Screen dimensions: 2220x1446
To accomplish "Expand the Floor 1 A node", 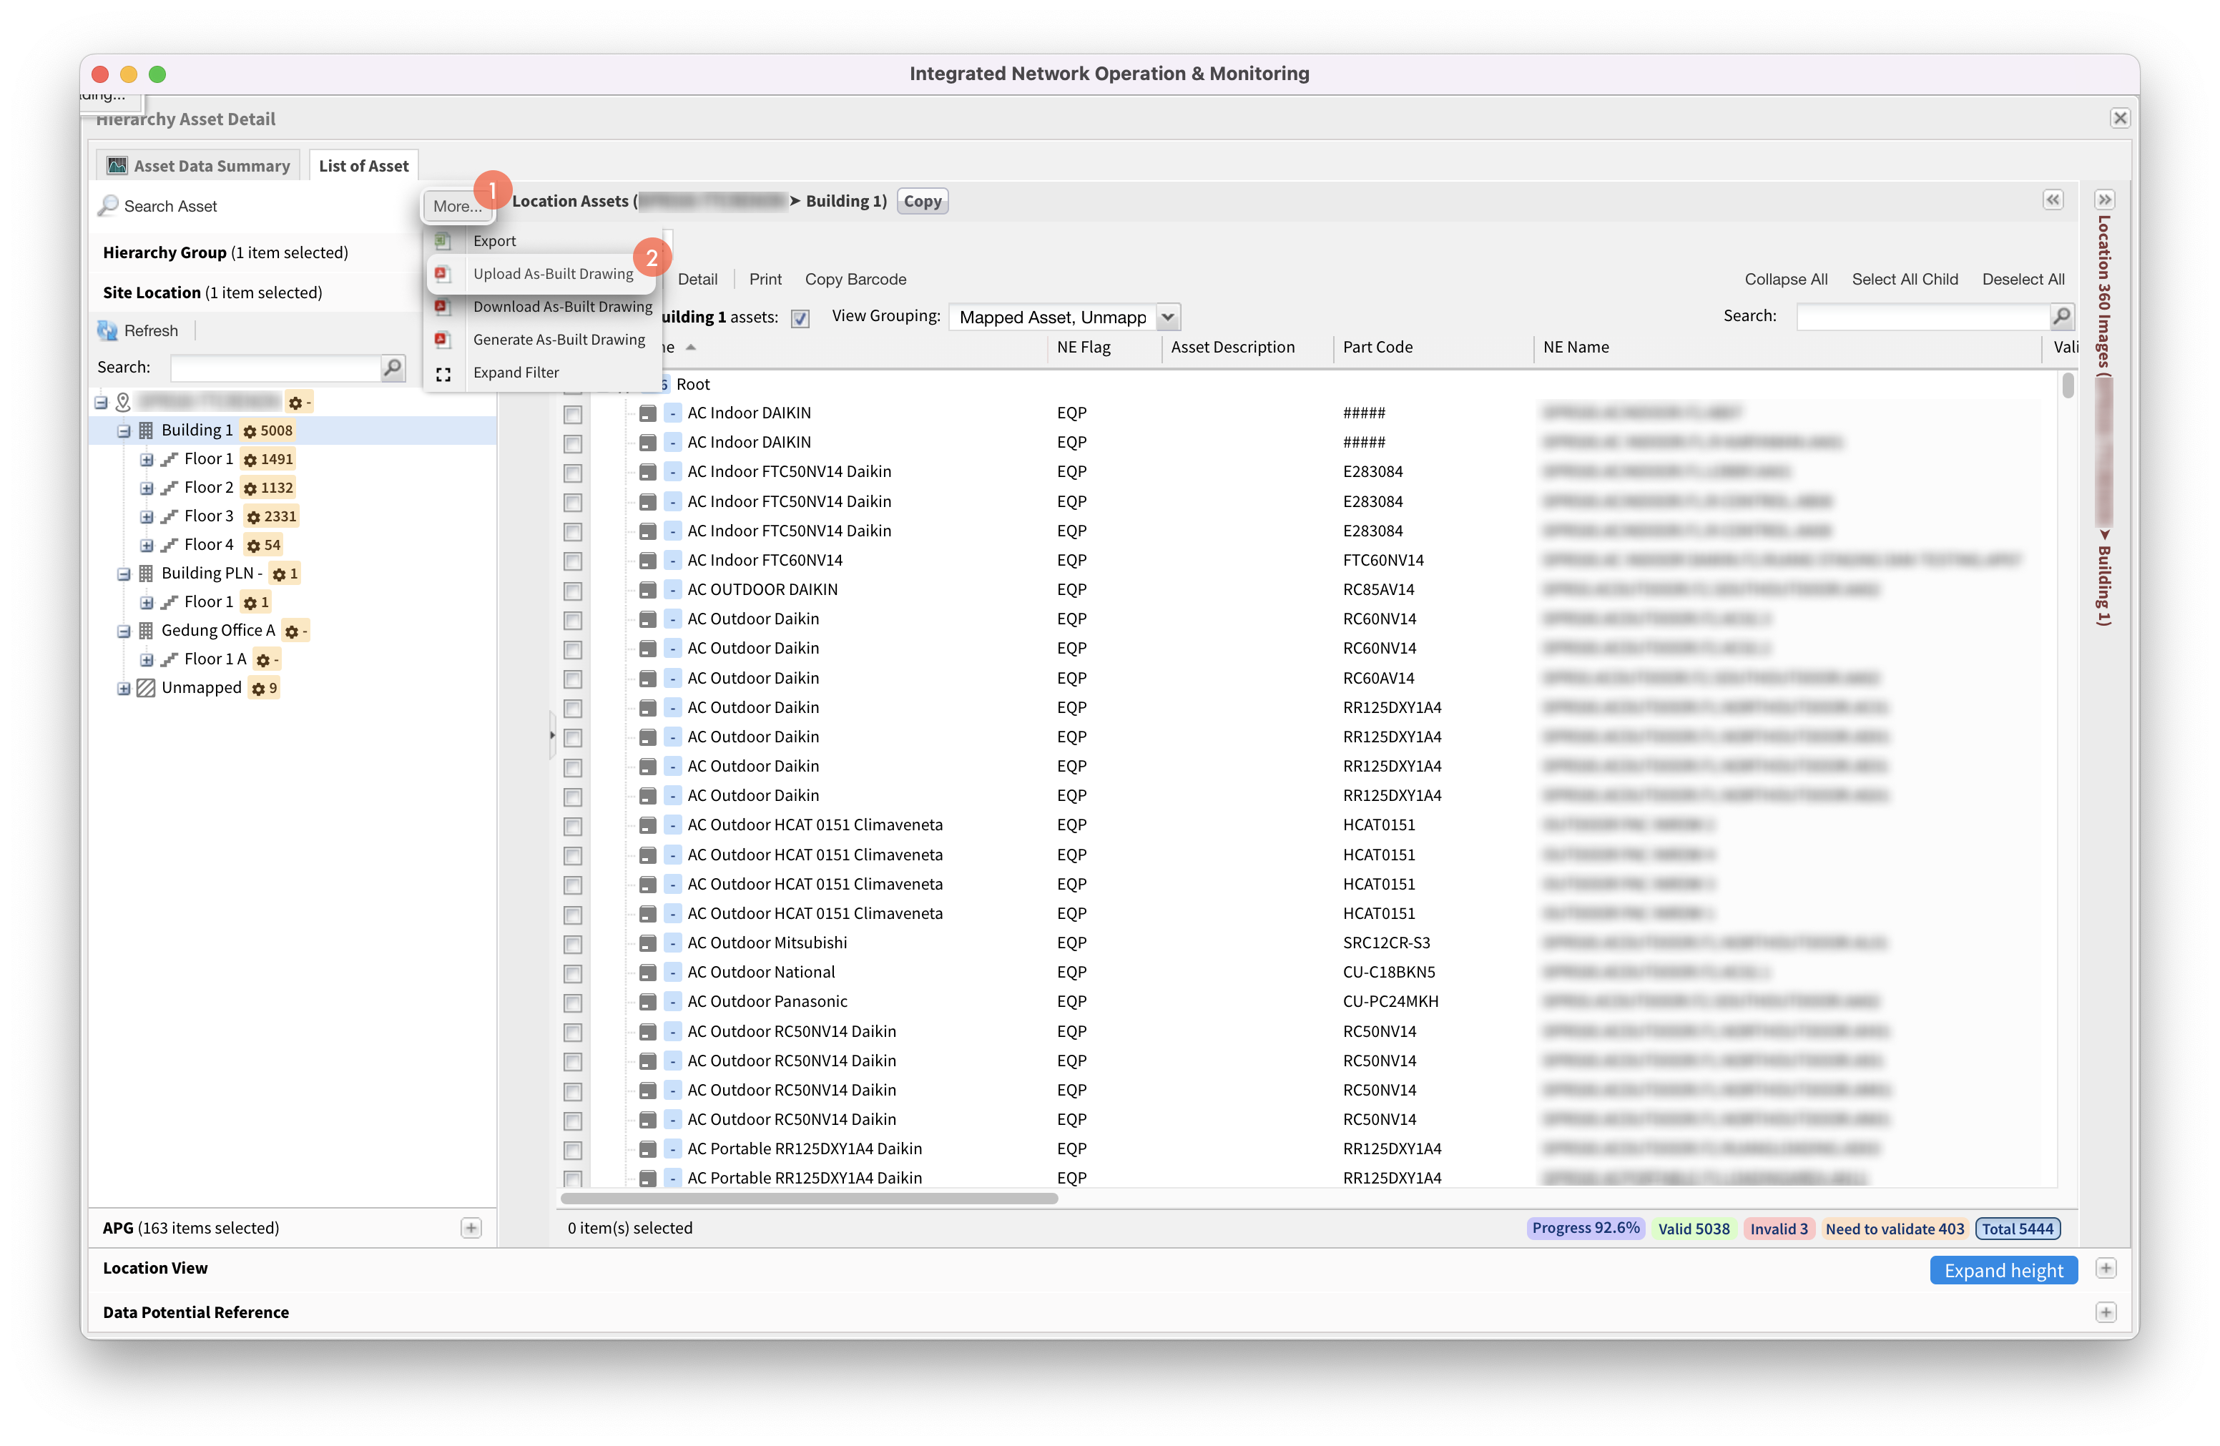I will pyautogui.click(x=147, y=659).
